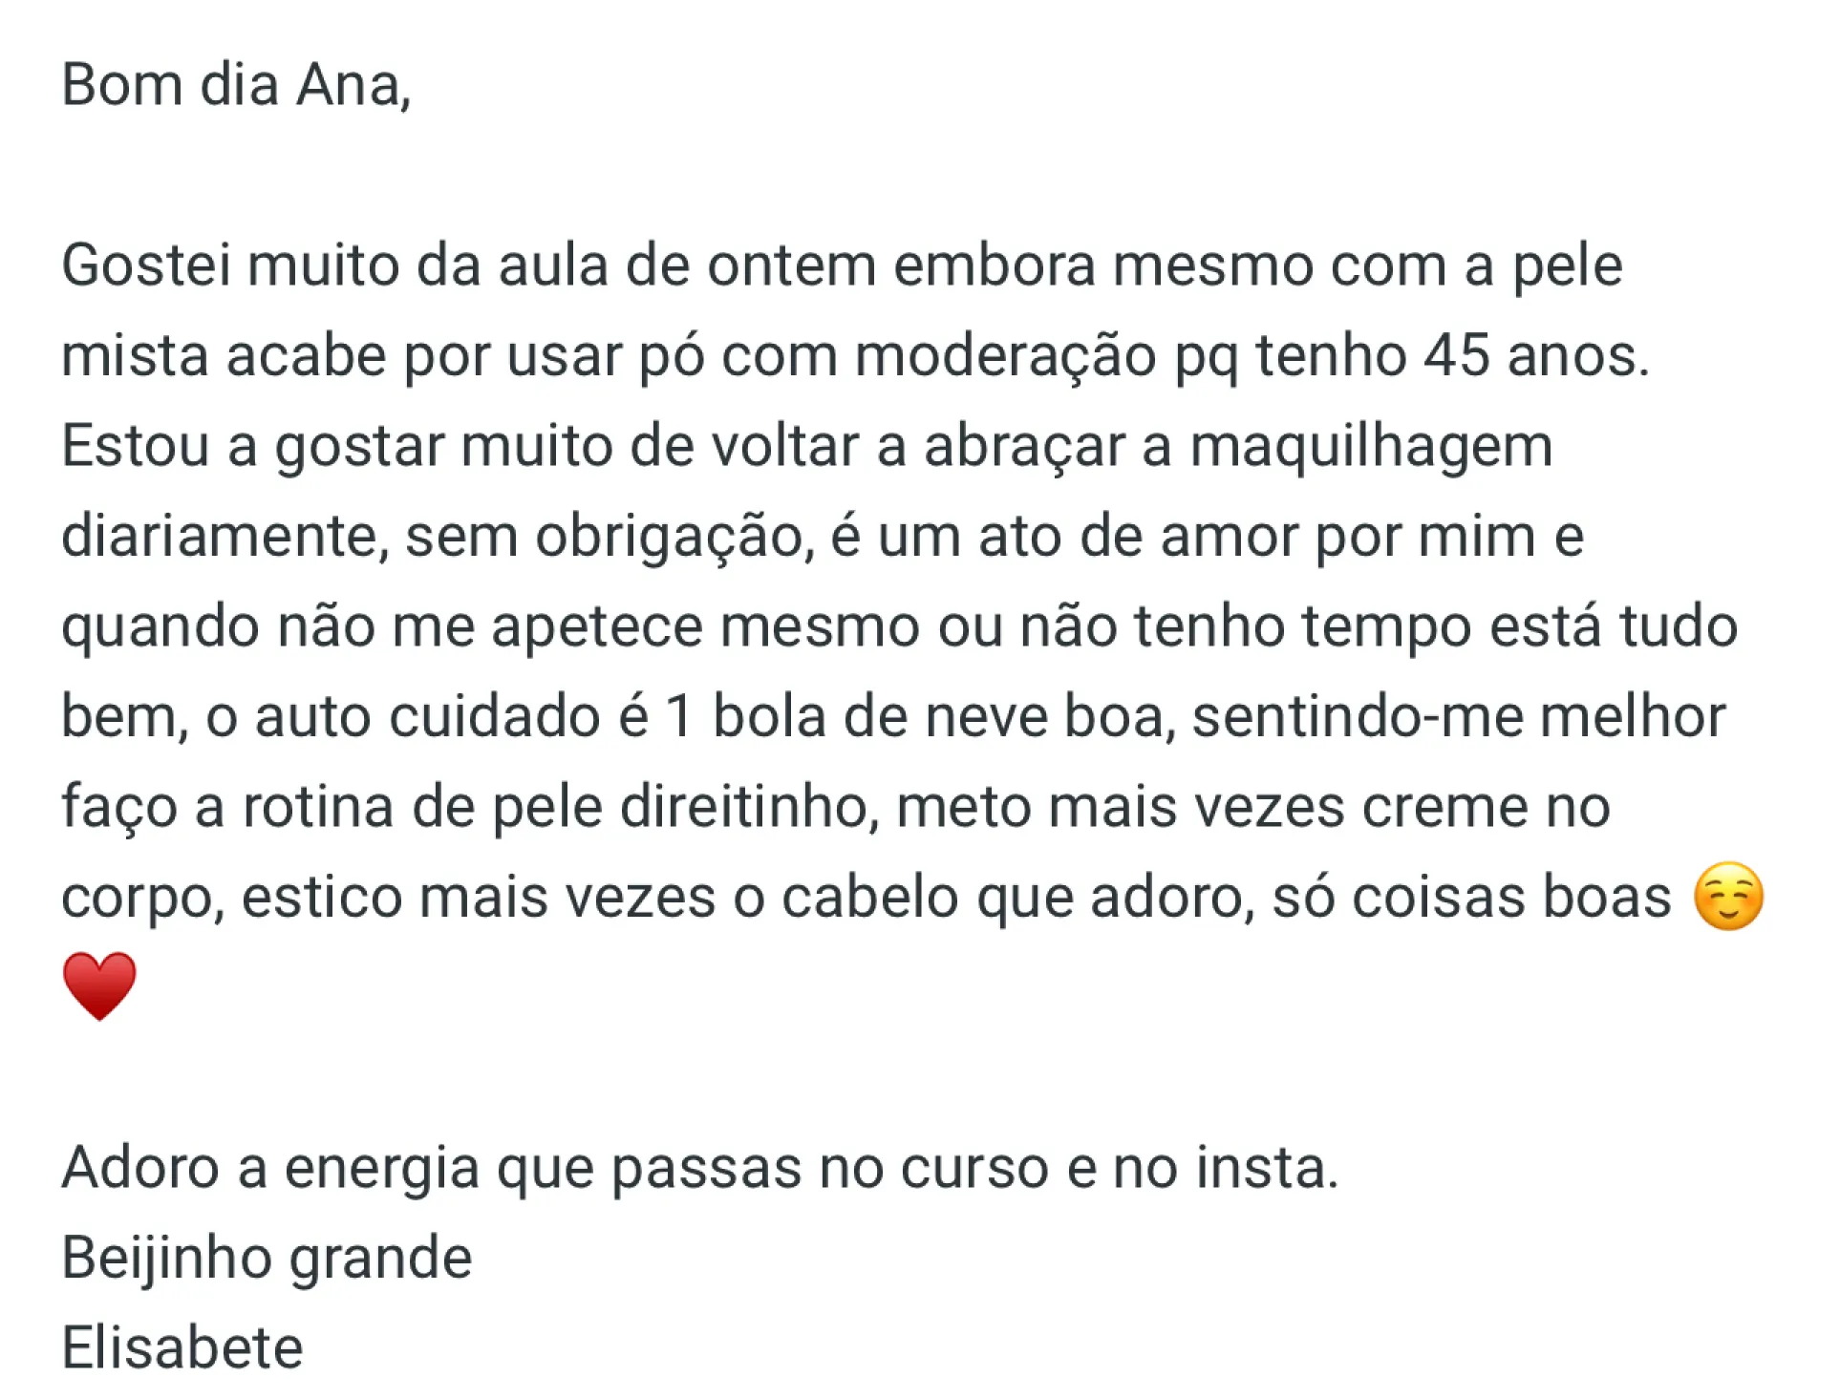Click the red heart emoji

click(99, 985)
